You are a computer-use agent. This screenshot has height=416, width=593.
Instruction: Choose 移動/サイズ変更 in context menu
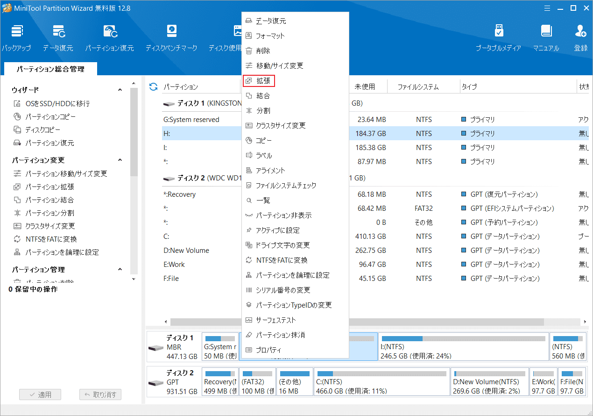click(295, 66)
